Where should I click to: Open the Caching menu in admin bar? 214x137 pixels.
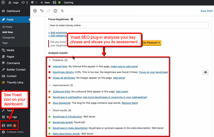(68, 2)
